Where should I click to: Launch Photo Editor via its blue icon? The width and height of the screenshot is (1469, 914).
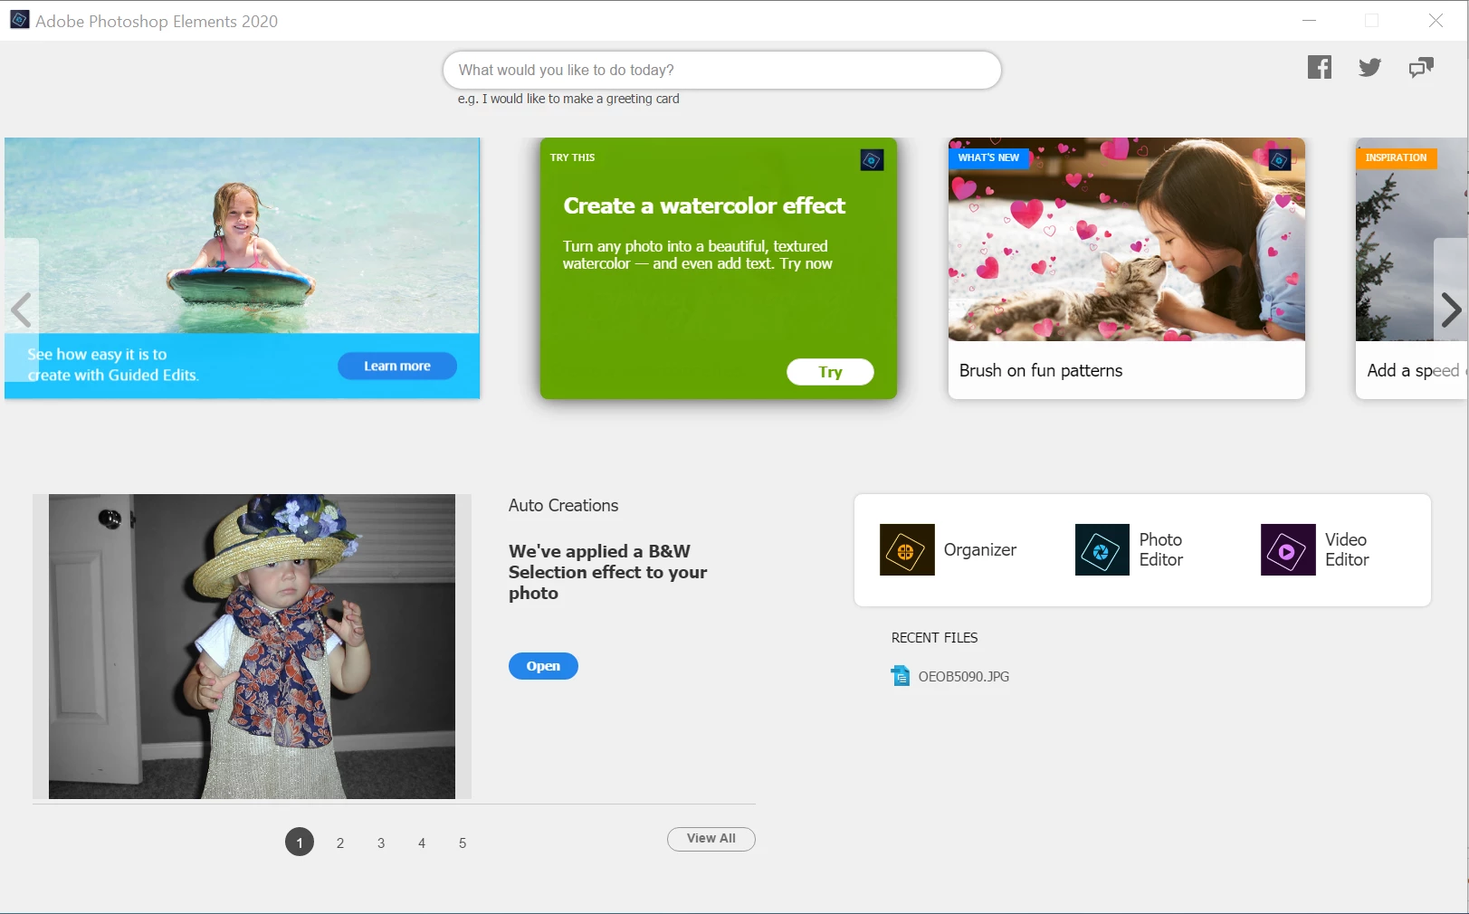pyautogui.click(x=1102, y=549)
